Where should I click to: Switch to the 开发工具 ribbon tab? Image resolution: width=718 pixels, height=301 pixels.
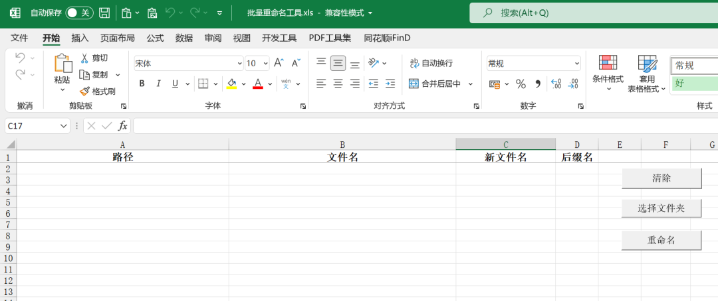279,38
